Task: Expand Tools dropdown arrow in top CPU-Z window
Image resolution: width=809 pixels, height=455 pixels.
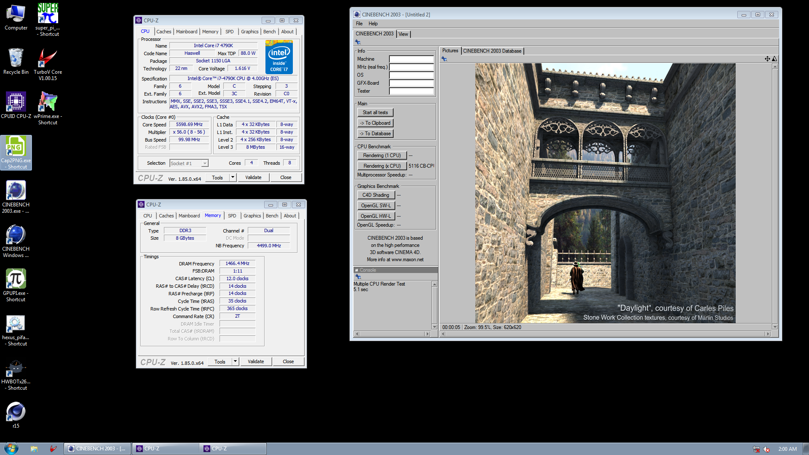Action: pyautogui.click(x=233, y=177)
